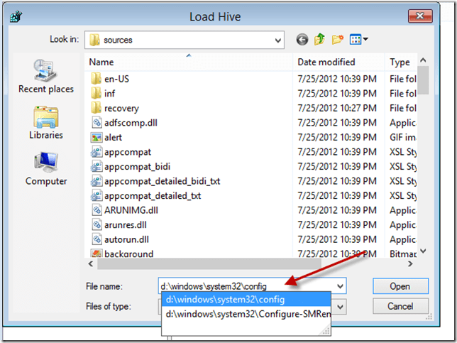This screenshot has height=343, width=457.
Task: Sort by the Name column header
Action: click(x=189, y=62)
